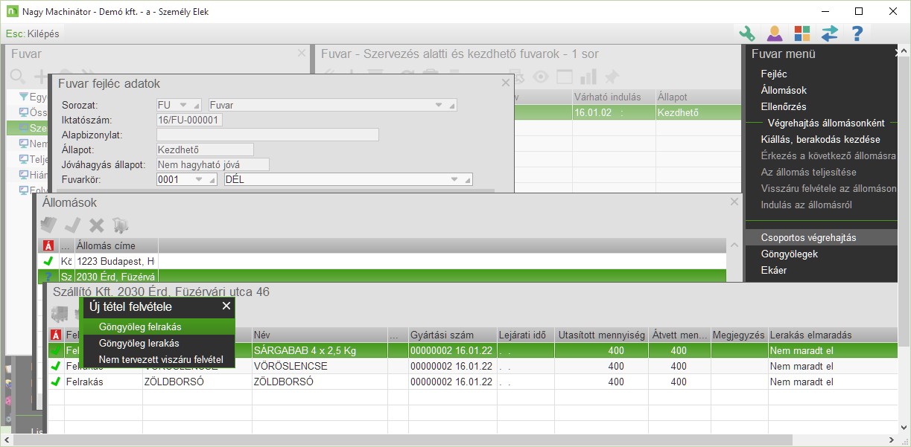This screenshot has width=911, height=447.
Task: Select the 1223 Budapest station row
Action: 382,261
